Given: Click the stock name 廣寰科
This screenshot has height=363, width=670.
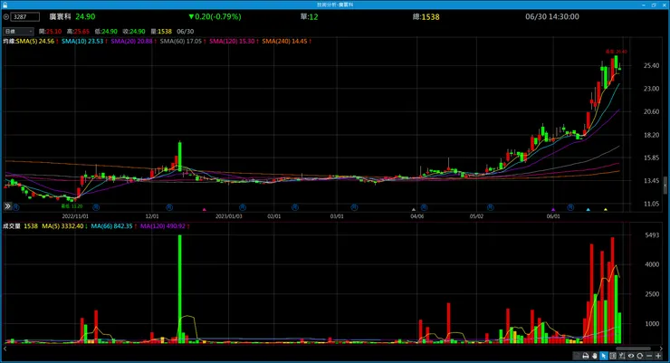Looking at the screenshot, I should (60, 16).
